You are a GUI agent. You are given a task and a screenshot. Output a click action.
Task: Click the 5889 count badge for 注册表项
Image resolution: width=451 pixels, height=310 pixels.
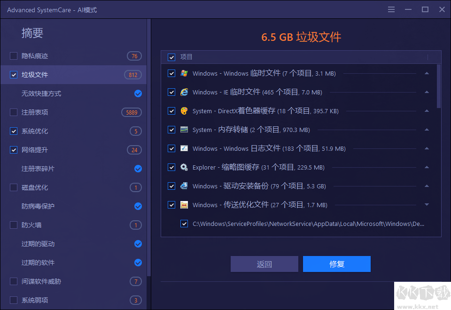coord(132,112)
